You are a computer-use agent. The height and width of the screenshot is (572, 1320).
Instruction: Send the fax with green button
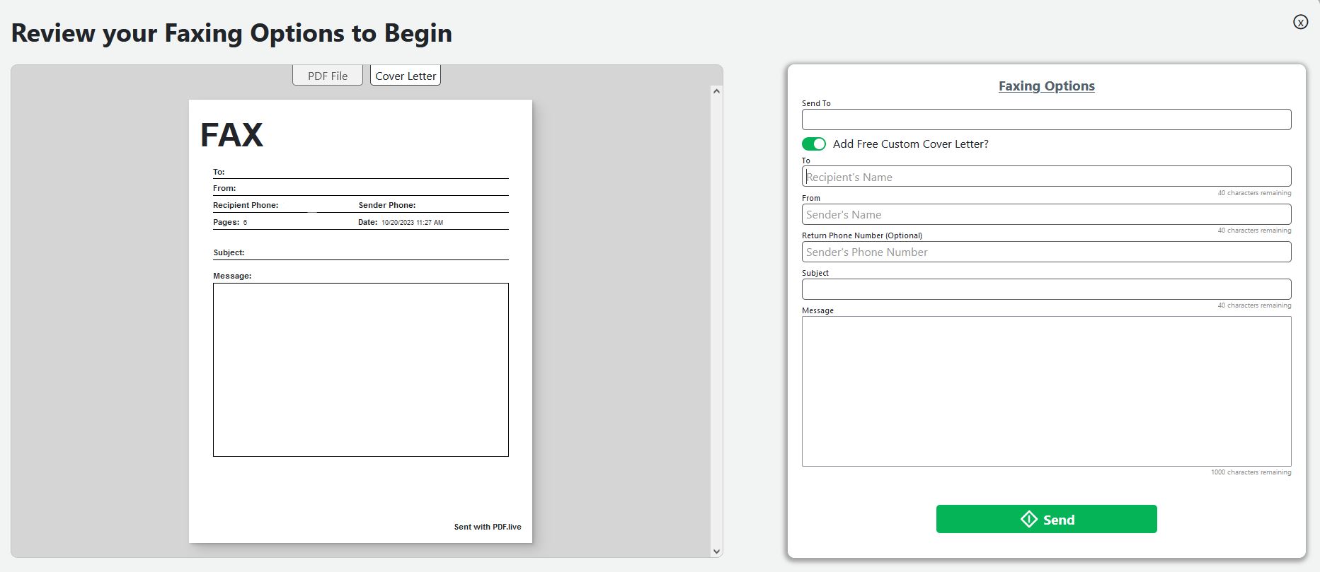tap(1046, 519)
